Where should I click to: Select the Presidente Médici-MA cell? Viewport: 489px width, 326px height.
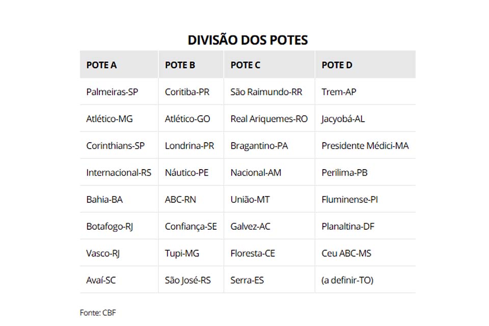click(x=365, y=146)
